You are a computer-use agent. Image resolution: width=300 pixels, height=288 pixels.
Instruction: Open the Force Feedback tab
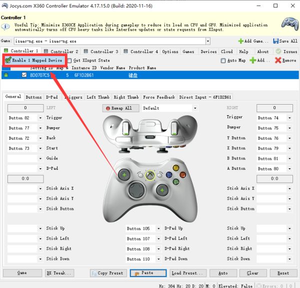point(159,97)
